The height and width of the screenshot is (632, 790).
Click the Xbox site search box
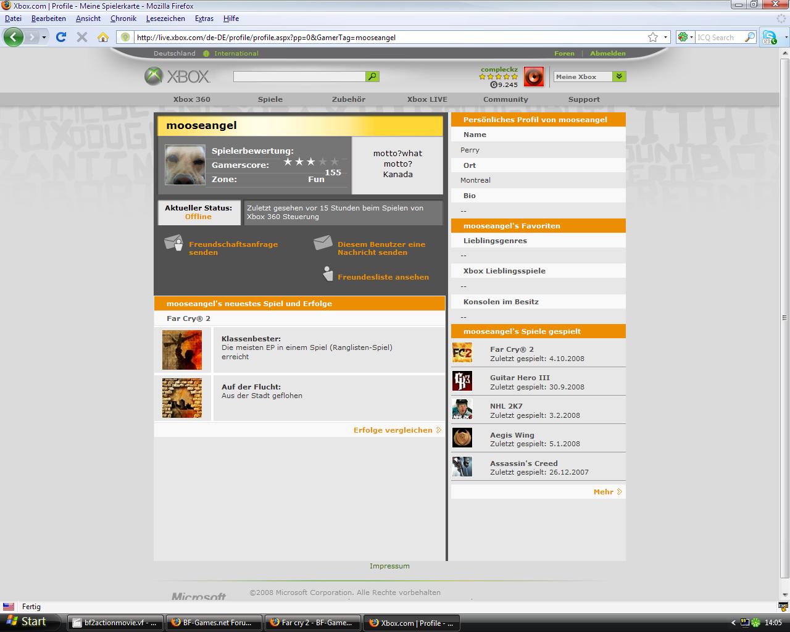(299, 77)
